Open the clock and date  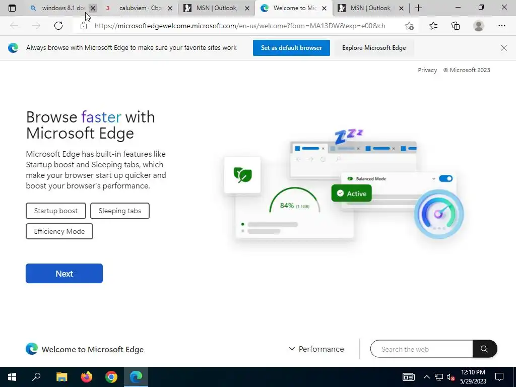473,377
